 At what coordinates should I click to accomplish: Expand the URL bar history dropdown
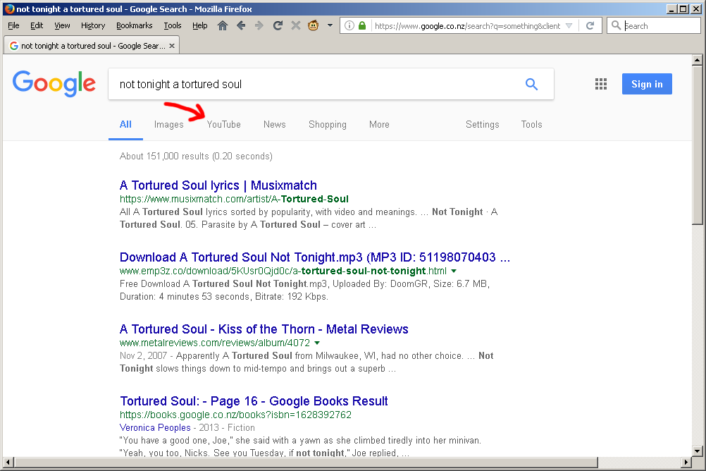pyautogui.click(x=569, y=25)
